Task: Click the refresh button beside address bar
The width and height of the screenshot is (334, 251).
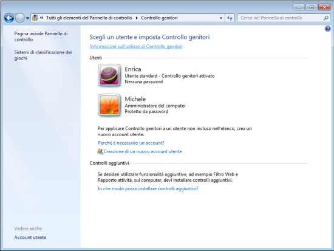Action: pos(230,18)
